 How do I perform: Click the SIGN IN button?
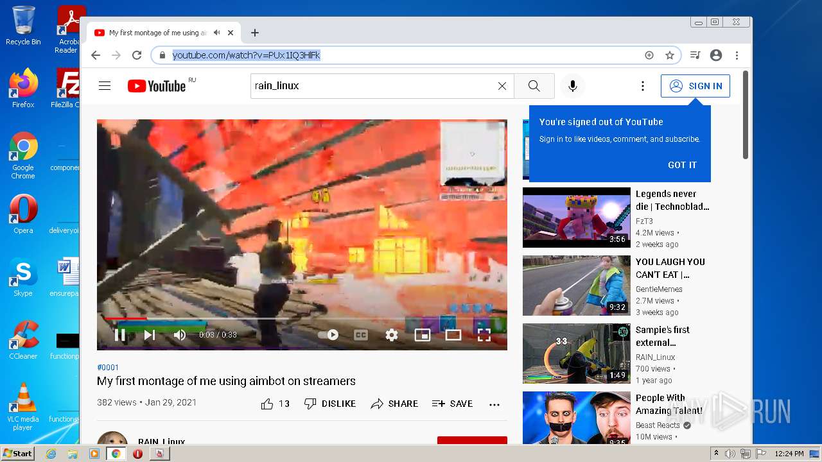coord(695,86)
